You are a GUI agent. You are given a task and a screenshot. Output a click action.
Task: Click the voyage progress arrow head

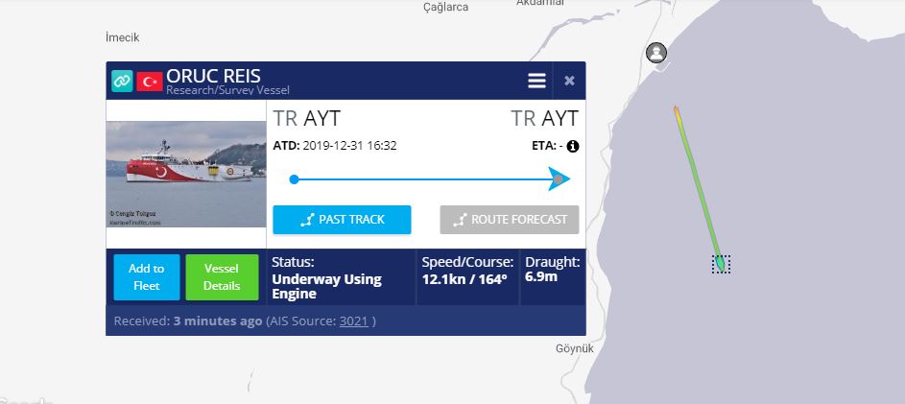pyautogui.click(x=559, y=178)
